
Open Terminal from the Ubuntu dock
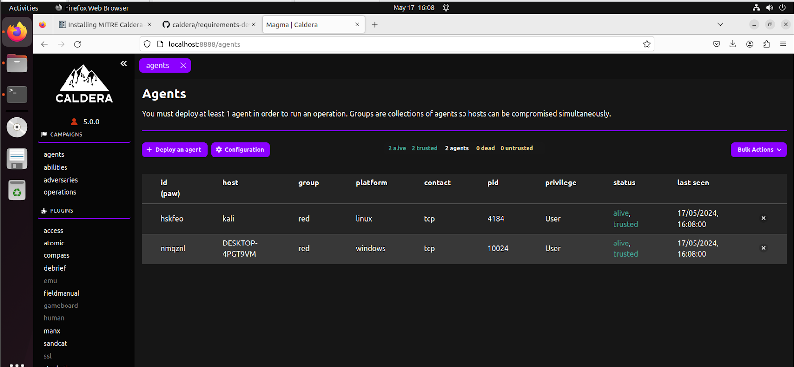coord(17,94)
